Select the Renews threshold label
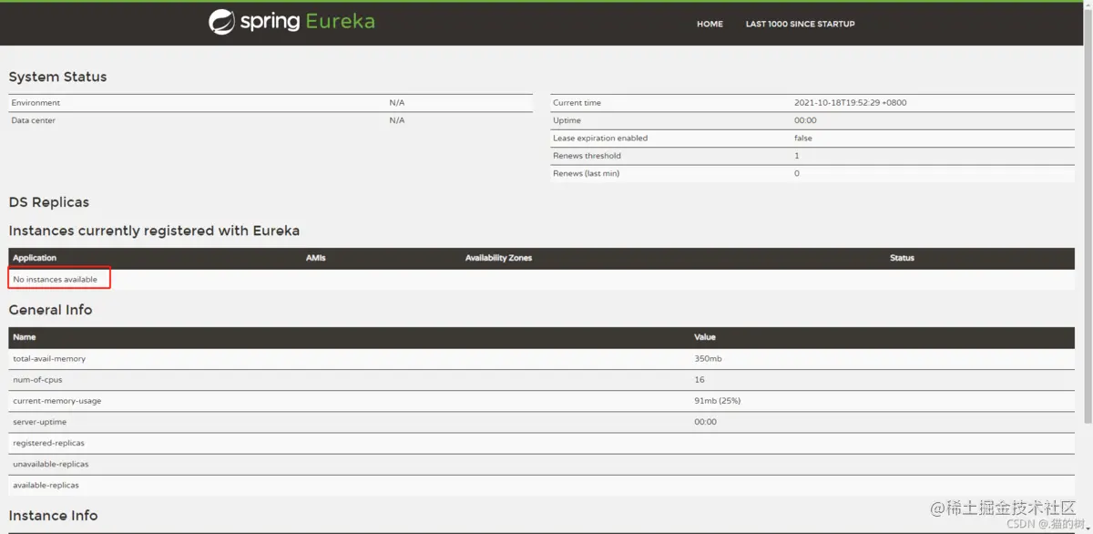 [587, 156]
